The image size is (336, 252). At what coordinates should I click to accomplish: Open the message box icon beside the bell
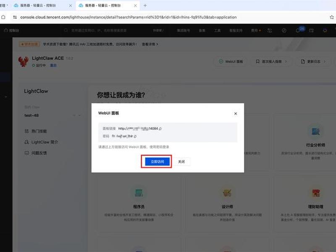click(x=311, y=30)
